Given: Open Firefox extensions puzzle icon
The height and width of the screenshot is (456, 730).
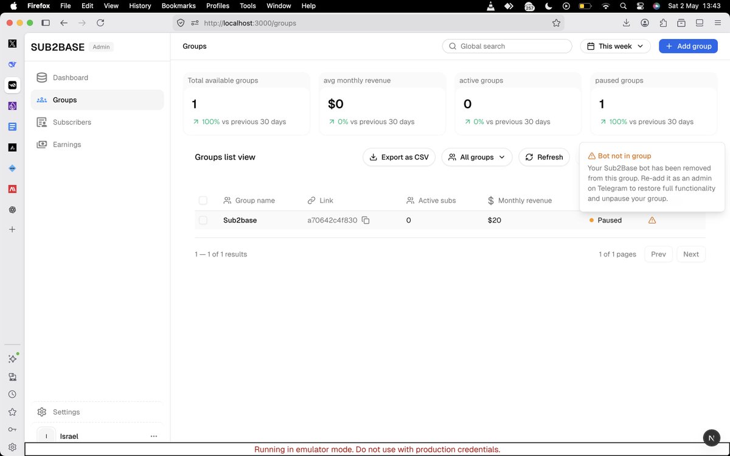Looking at the screenshot, I should point(663,23).
